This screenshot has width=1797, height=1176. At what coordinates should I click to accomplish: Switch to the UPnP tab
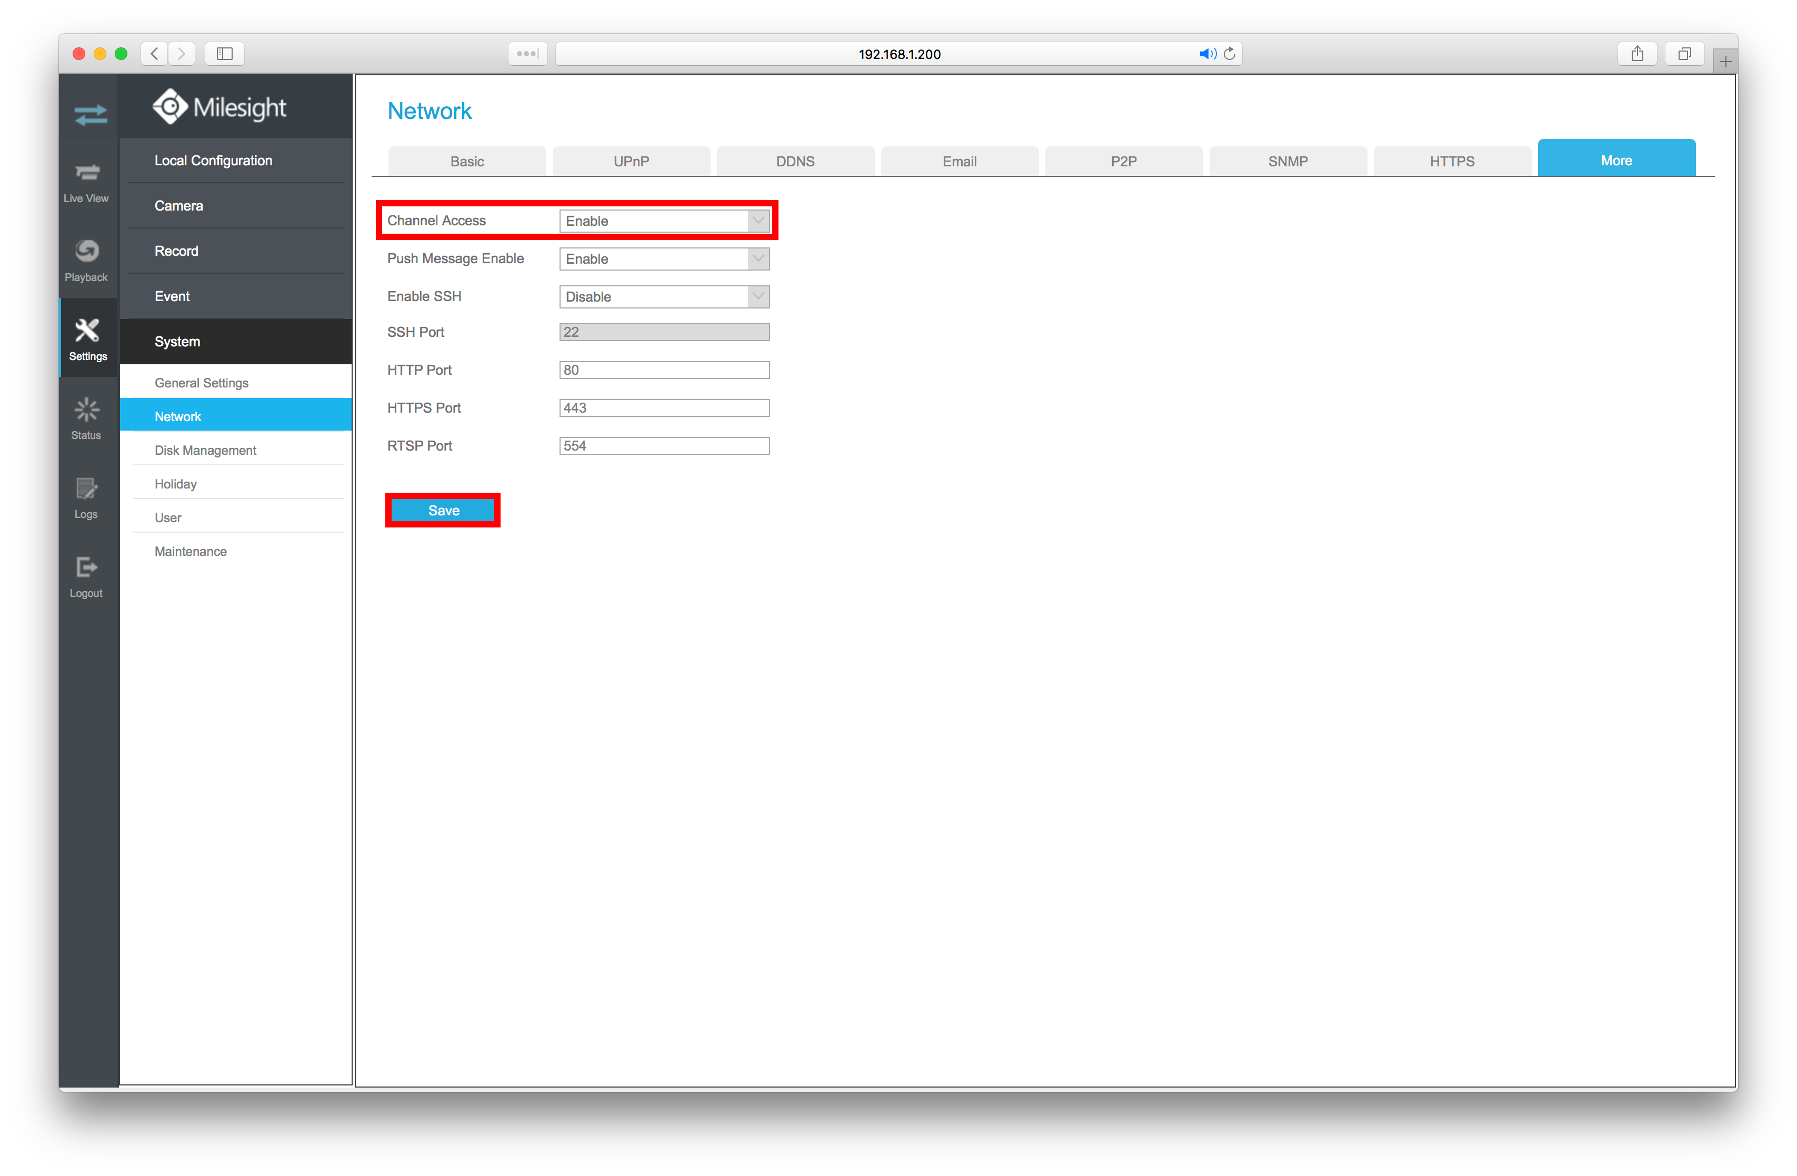[631, 160]
